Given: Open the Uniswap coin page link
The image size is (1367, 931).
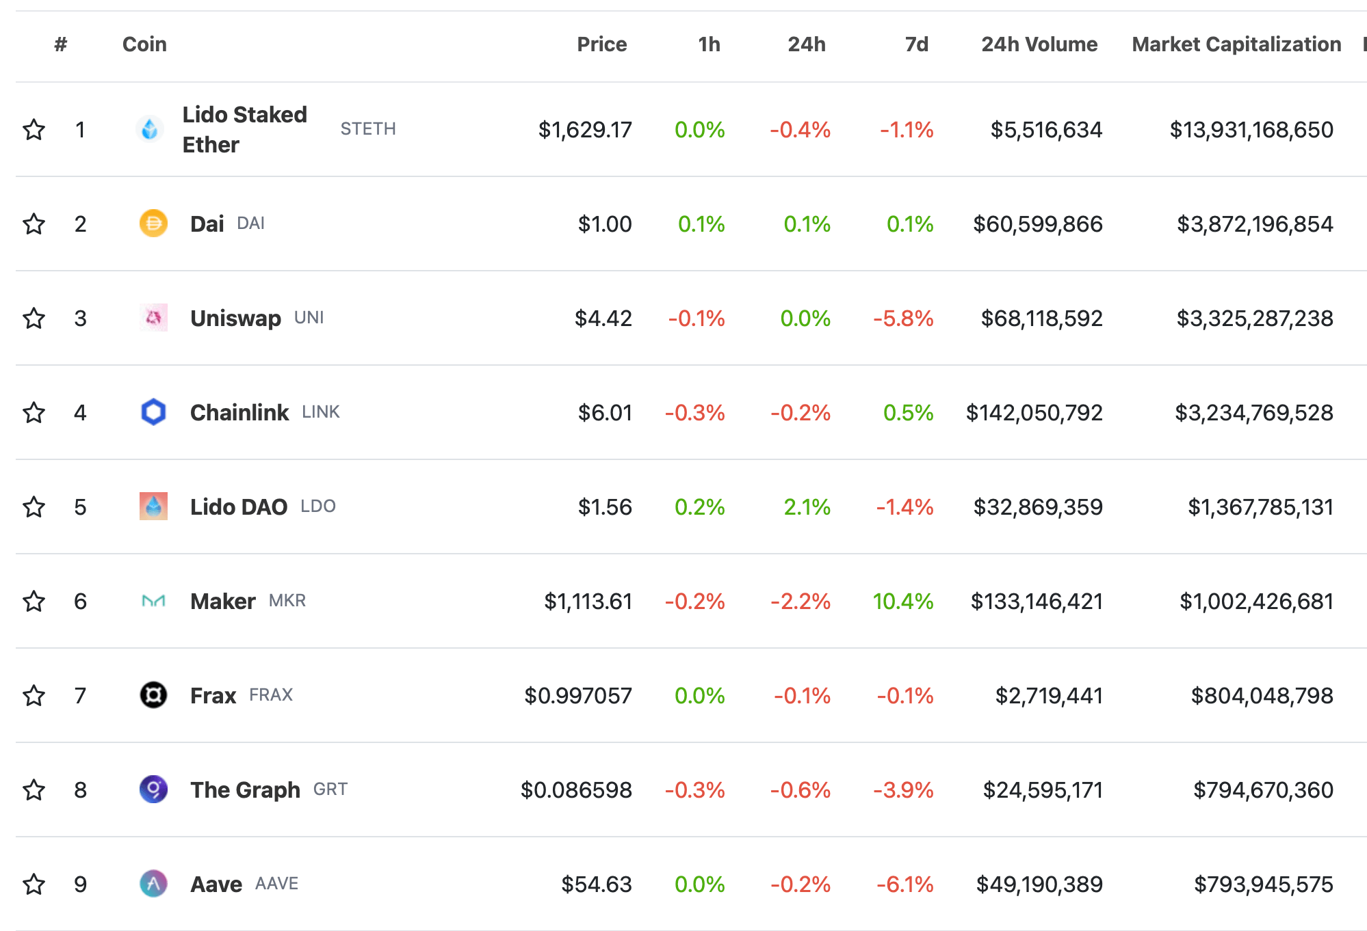Looking at the screenshot, I should pyautogui.click(x=235, y=318).
